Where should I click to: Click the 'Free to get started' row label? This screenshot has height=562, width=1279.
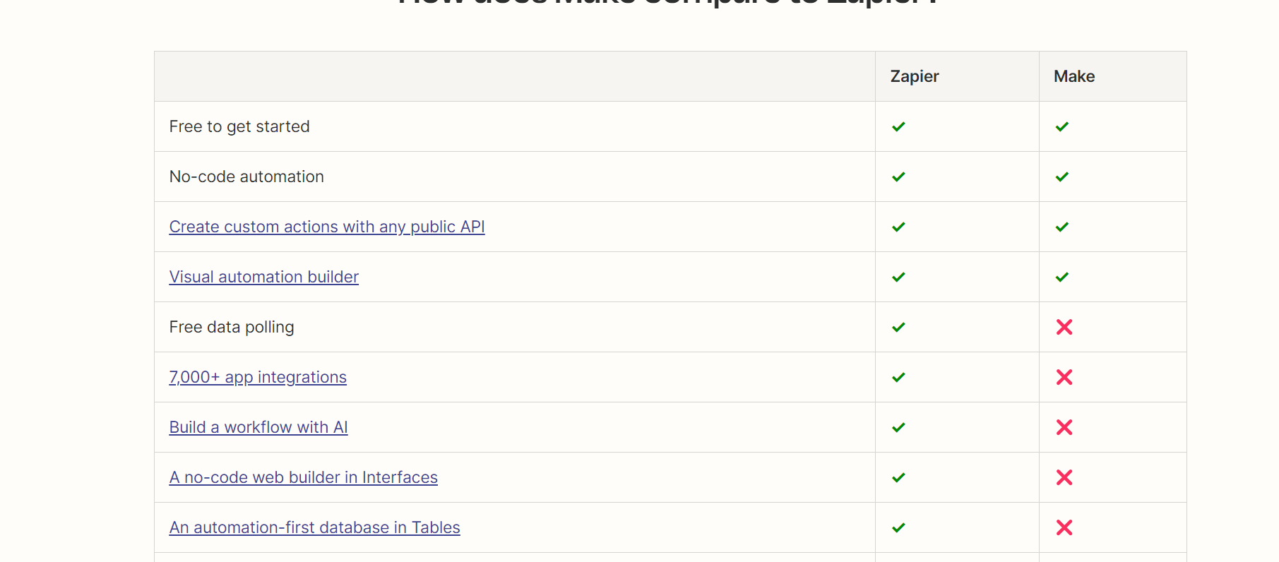[239, 126]
